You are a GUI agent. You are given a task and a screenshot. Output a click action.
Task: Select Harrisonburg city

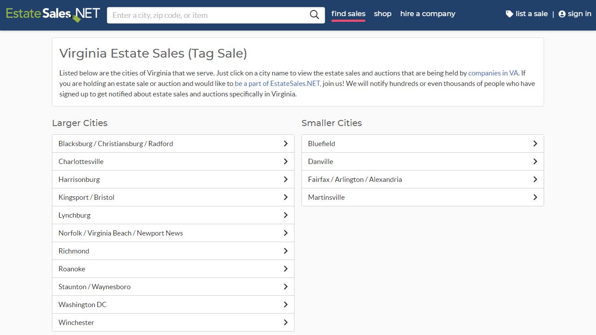[x=173, y=179]
